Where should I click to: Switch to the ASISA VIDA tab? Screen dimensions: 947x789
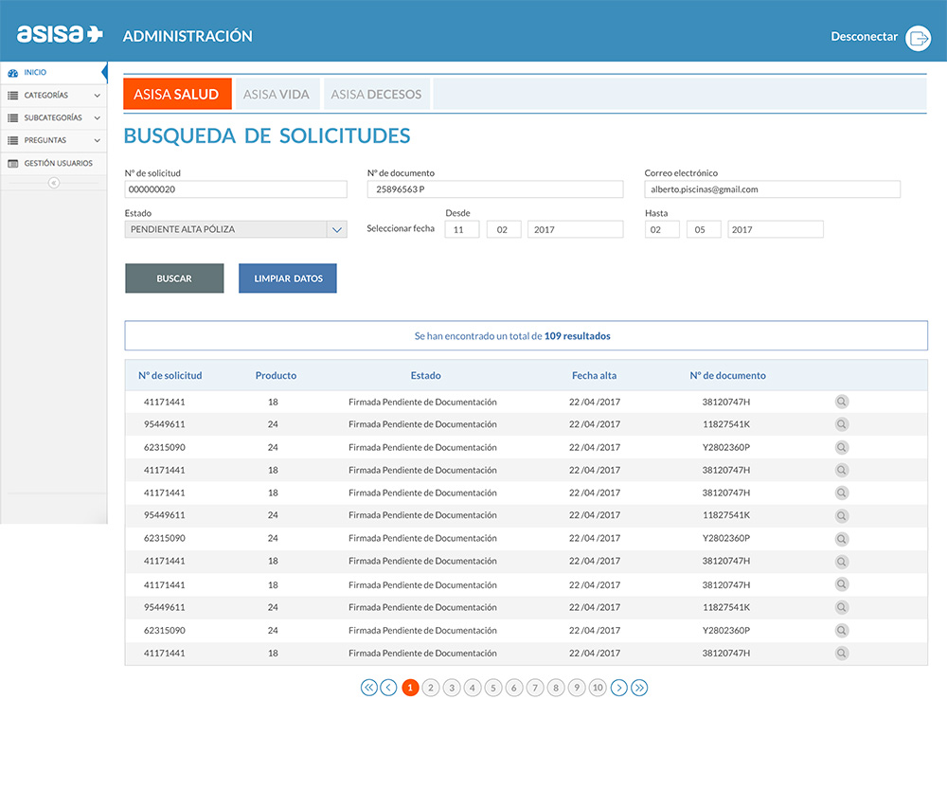(277, 95)
